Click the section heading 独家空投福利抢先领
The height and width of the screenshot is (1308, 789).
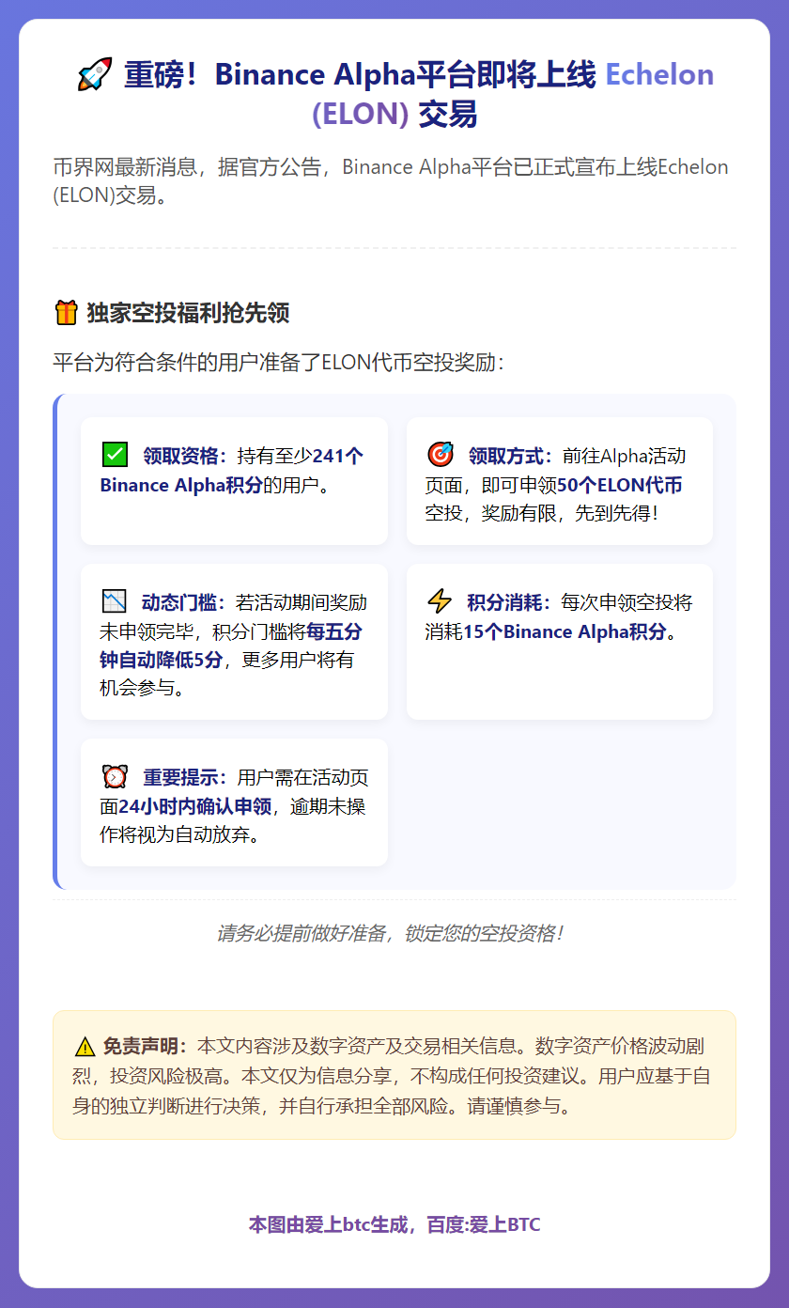[x=188, y=313]
